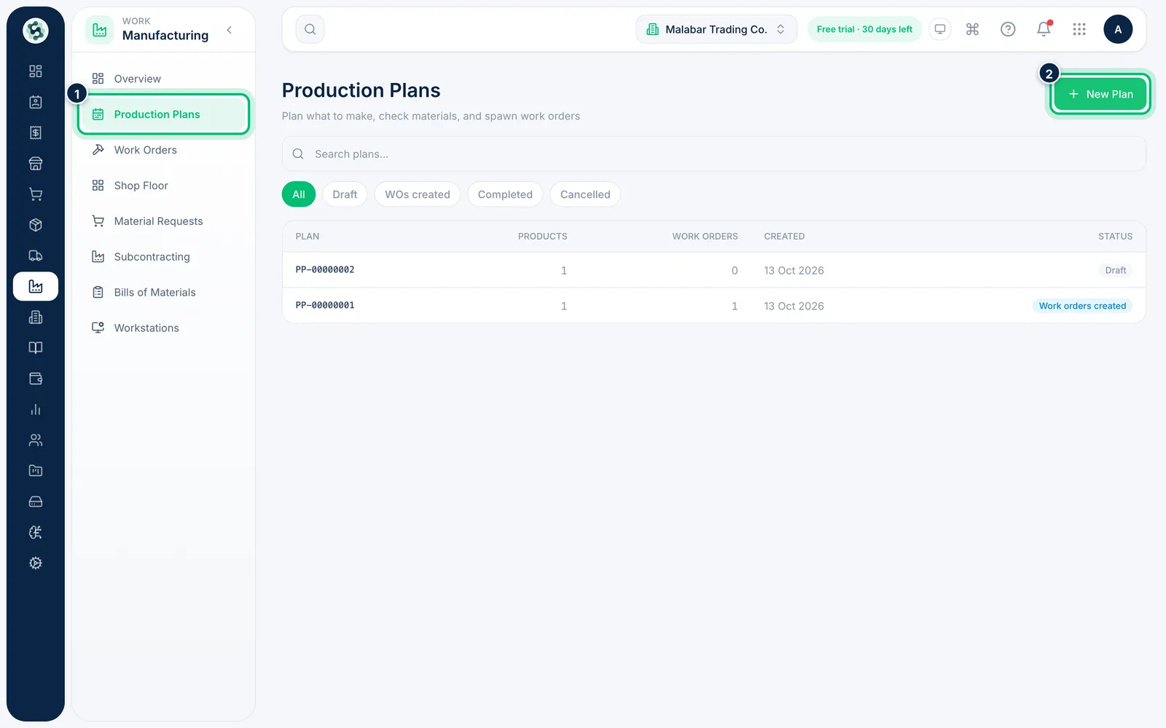Click the app logo at top of rail

point(35,31)
